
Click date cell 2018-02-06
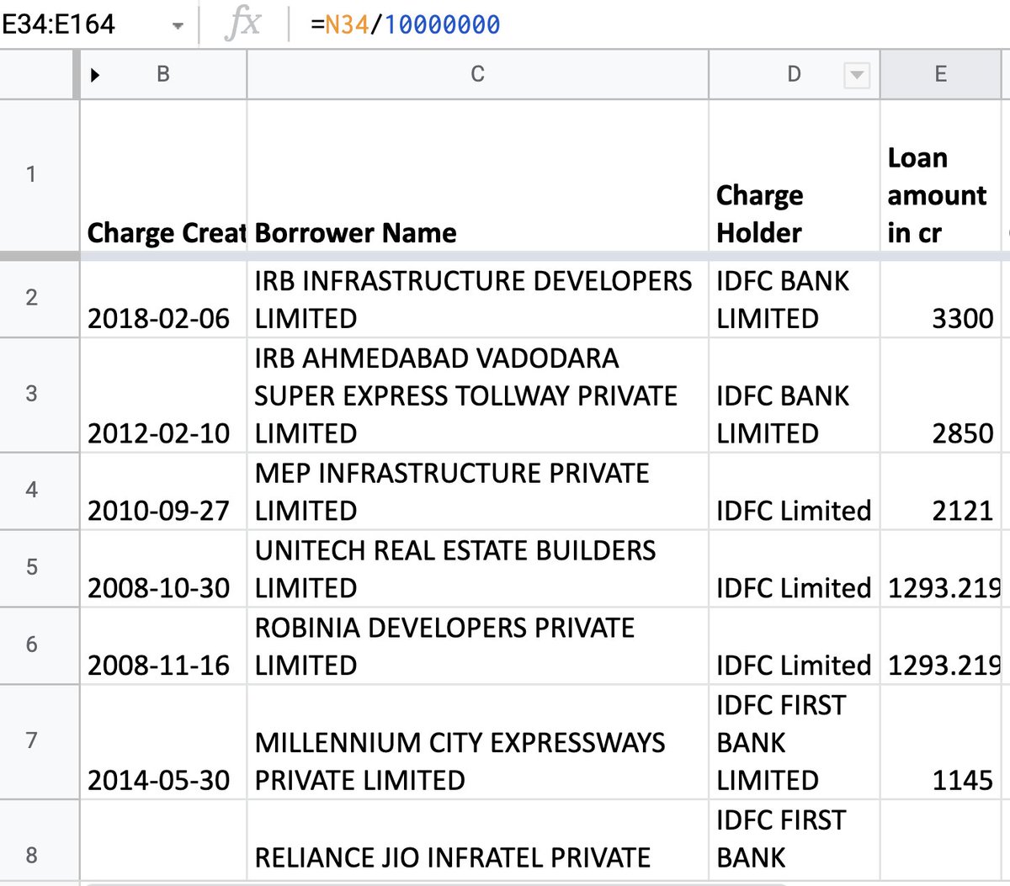pyautogui.click(x=163, y=300)
